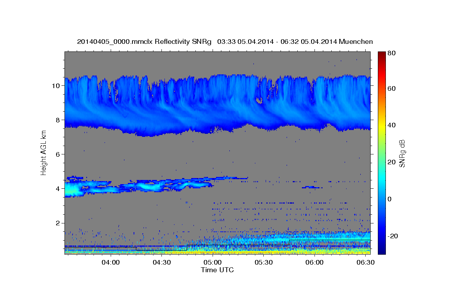Click the mid-level cloud patch near 4 km

tap(139, 186)
